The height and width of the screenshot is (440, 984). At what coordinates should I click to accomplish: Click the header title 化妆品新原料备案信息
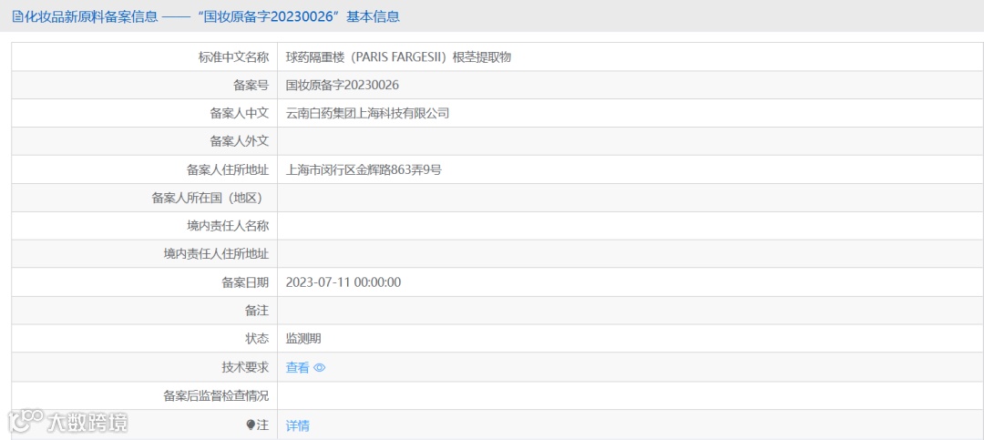point(90,17)
